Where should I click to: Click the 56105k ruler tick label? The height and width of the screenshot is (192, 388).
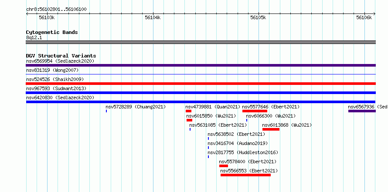(x=259, y=17)
